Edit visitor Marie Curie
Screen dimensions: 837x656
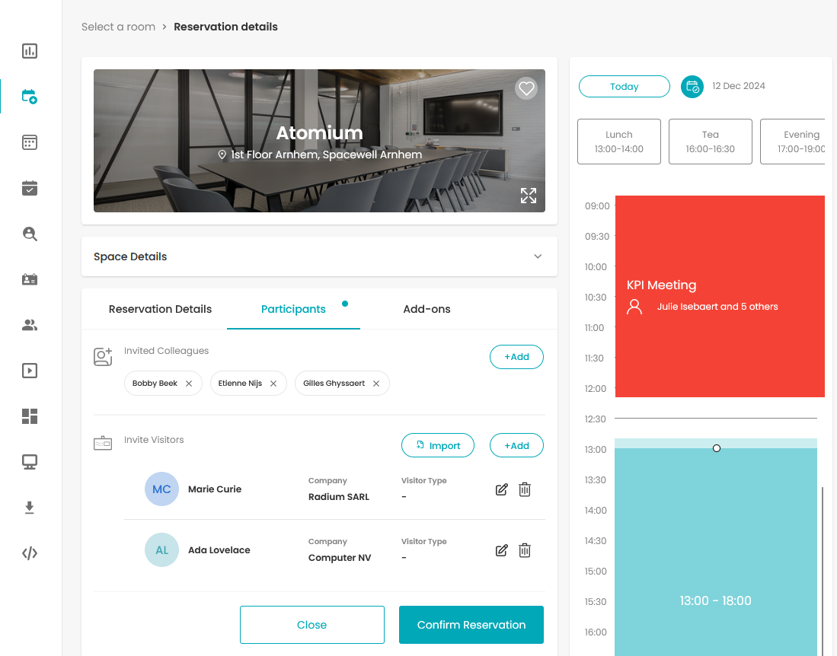(501, 489)
